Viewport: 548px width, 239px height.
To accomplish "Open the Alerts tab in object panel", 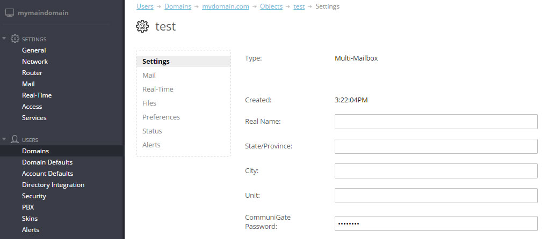I will pos(152,145).
